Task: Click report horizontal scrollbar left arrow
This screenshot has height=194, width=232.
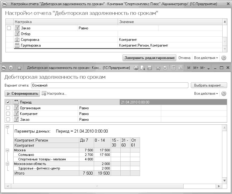Action: coord(8,186)
